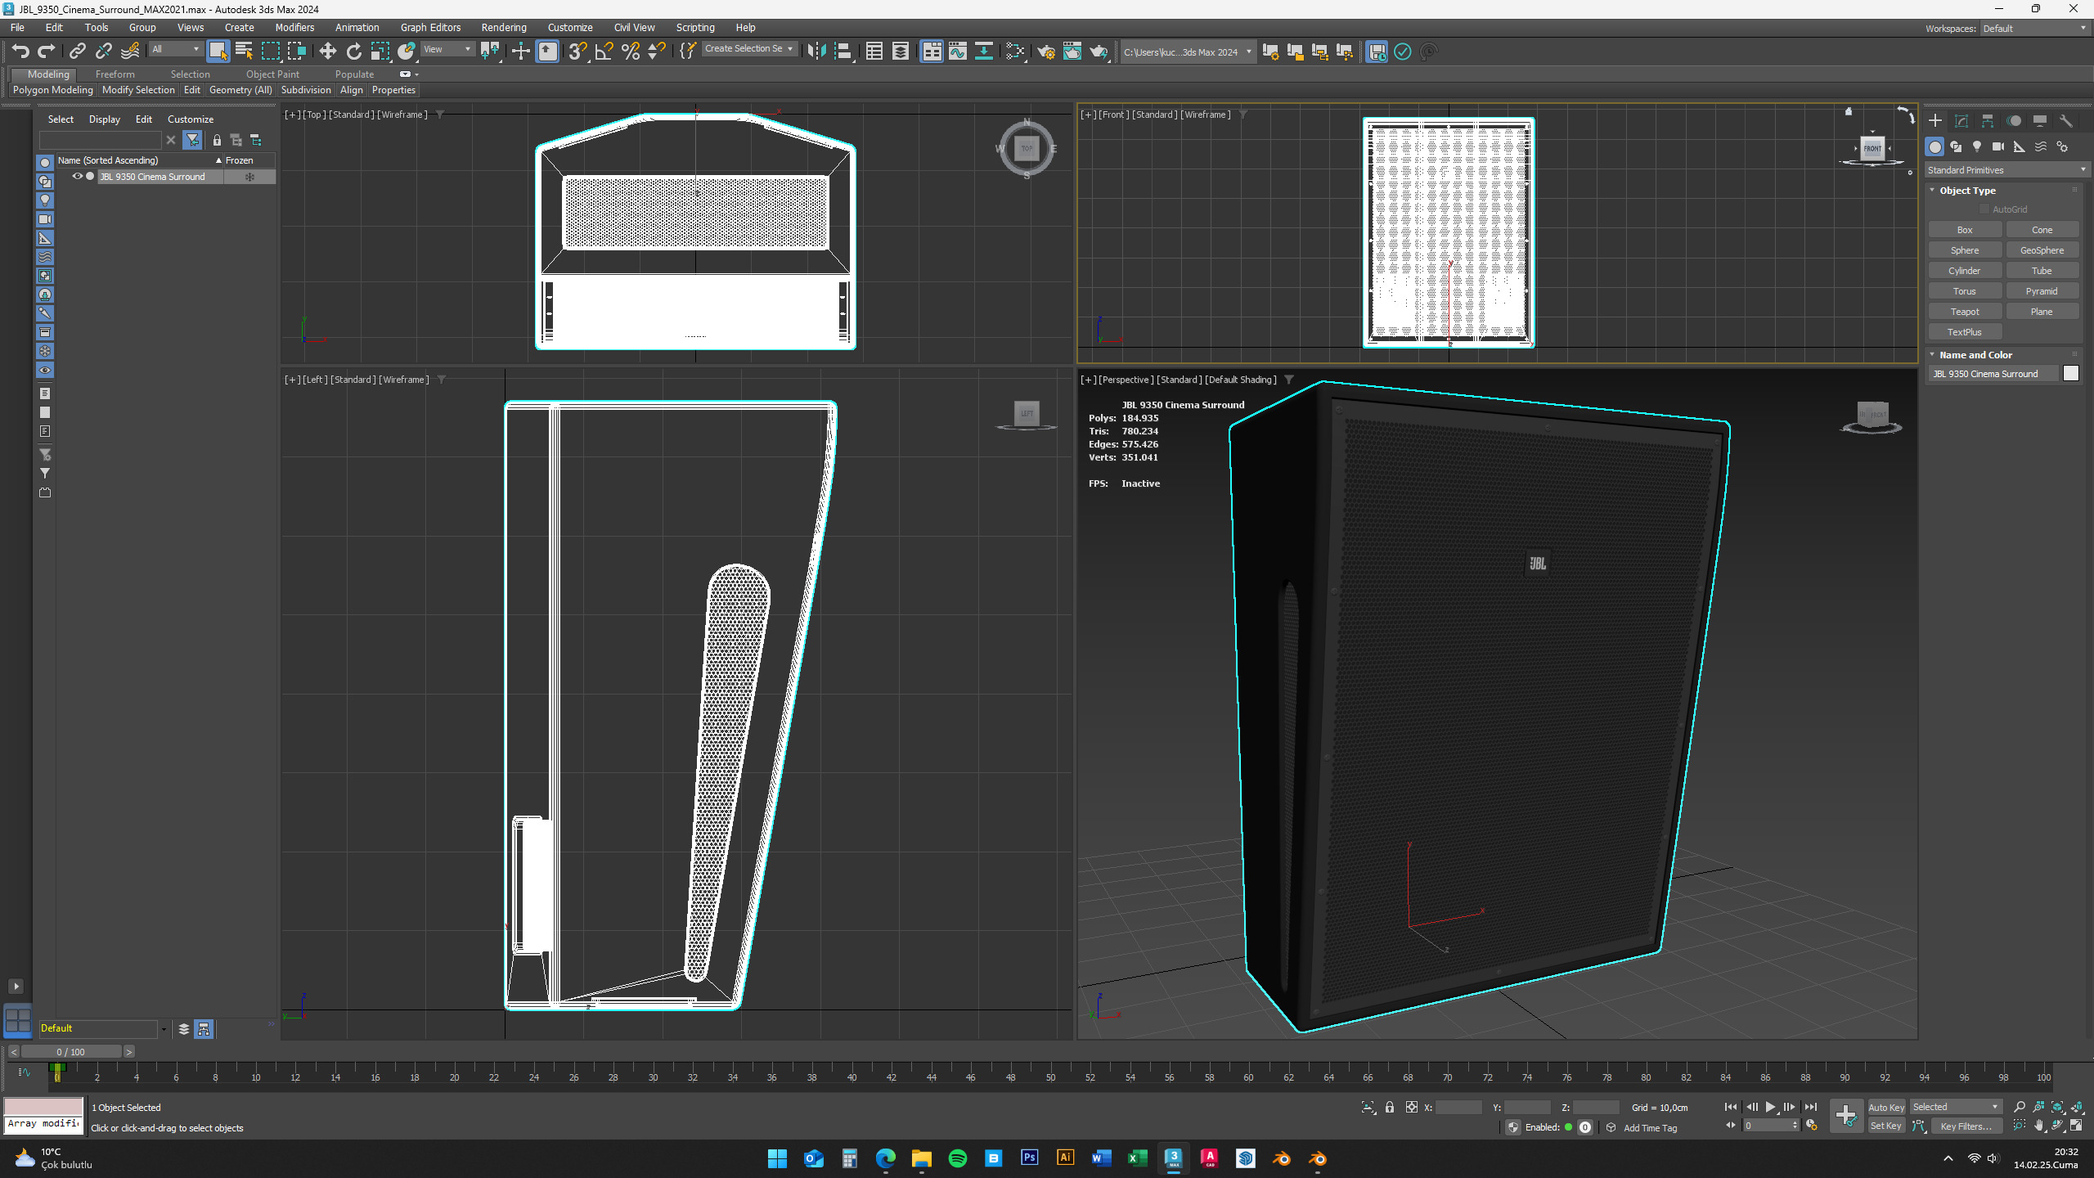
Task: Create a Torus primitive
Action: (x=1965, y=291)
